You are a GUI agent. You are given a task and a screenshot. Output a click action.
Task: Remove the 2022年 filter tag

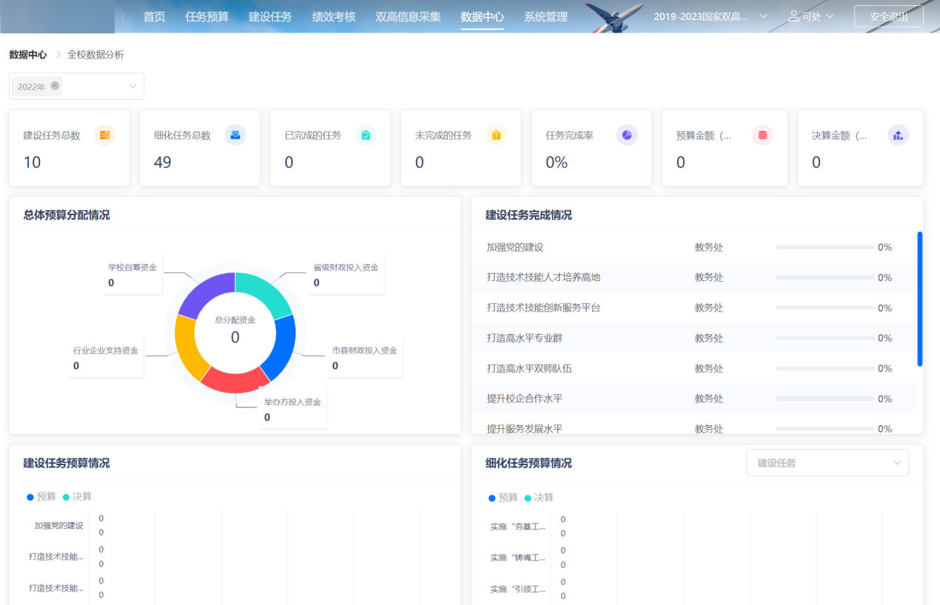pos(56,86)
